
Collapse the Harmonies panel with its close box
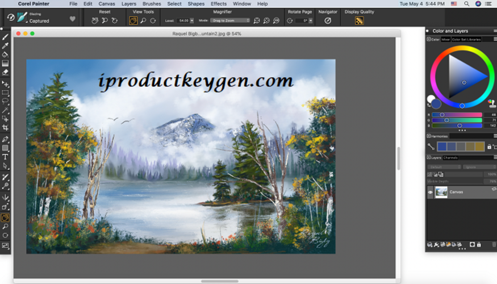coord(428,136)
